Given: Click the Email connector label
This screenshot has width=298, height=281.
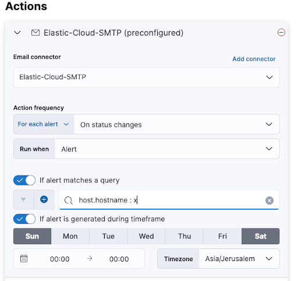Looking at the screenshot, I should [x=37, y=57].
